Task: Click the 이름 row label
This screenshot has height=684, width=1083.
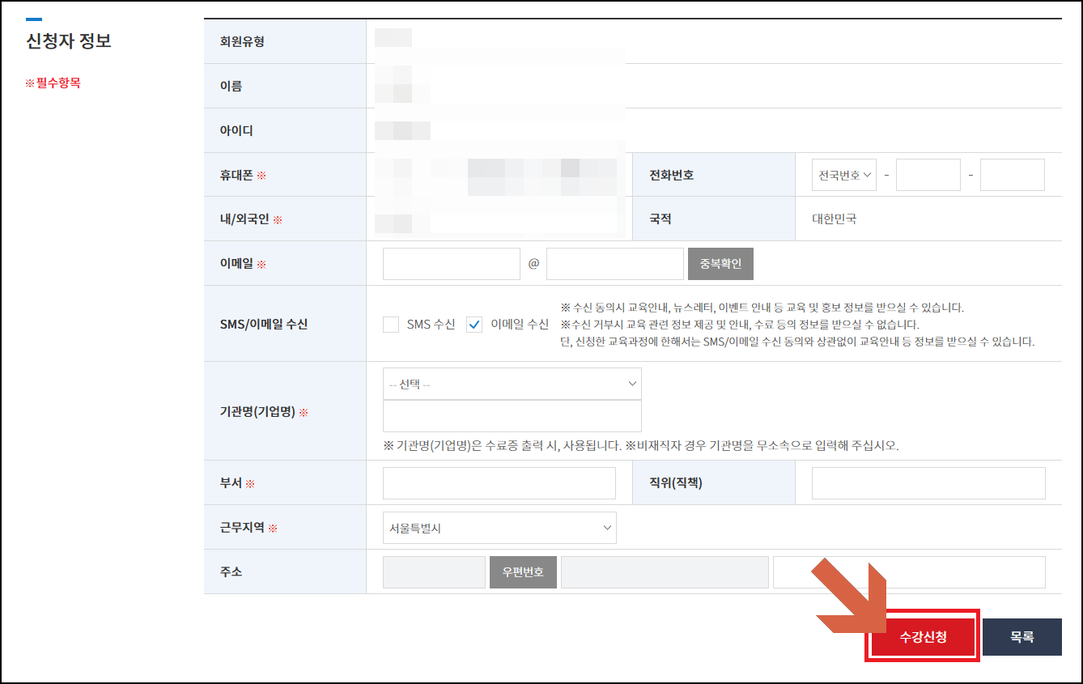Action: [x=231, y=86]
